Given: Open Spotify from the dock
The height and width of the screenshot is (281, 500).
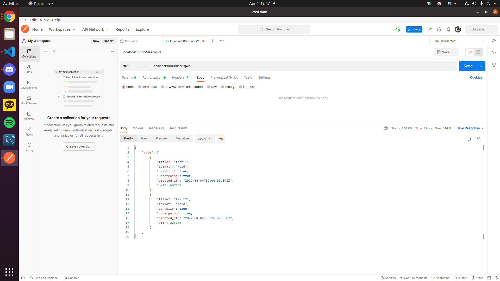Looking at the screenshot, I should 9,123.
